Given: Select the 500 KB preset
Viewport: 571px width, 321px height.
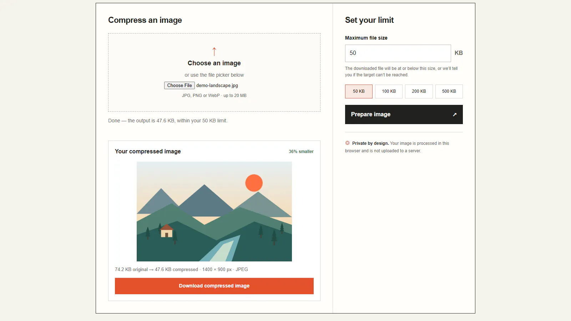Looking at the screenshot, I should tap(449, 91).
